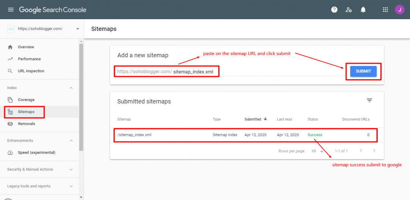Sort by the Submitted column header
This screenshot has height=200, width=410.
[x=253, y=119]
